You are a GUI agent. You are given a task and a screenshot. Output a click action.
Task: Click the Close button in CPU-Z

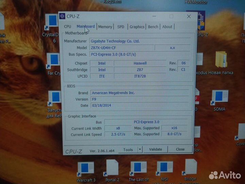(180, 149)
